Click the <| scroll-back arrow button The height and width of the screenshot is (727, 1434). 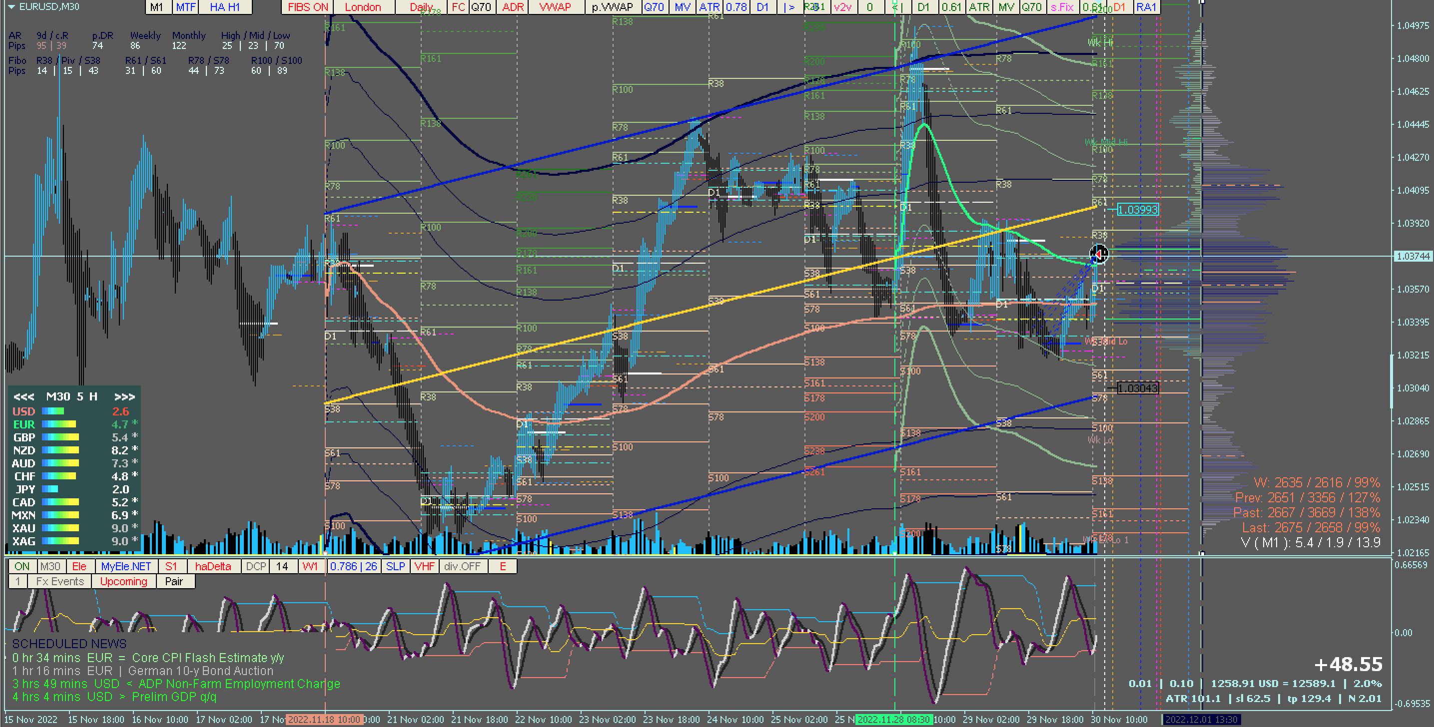[897, 7]
